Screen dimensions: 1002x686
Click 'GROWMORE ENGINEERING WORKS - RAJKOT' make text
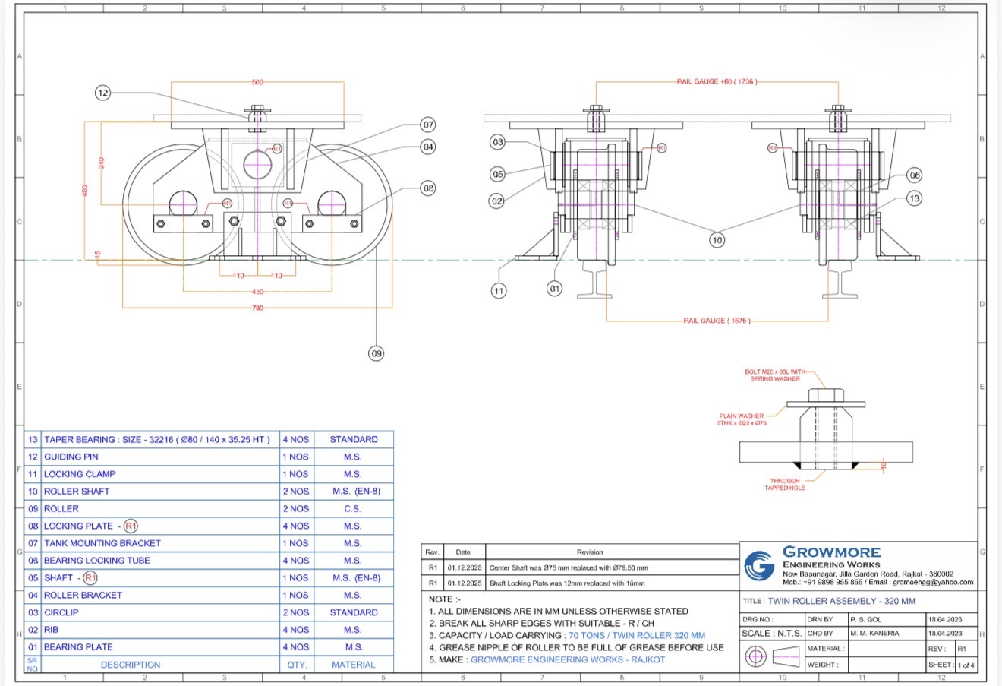pyautogui.click(x=568, y=659)
